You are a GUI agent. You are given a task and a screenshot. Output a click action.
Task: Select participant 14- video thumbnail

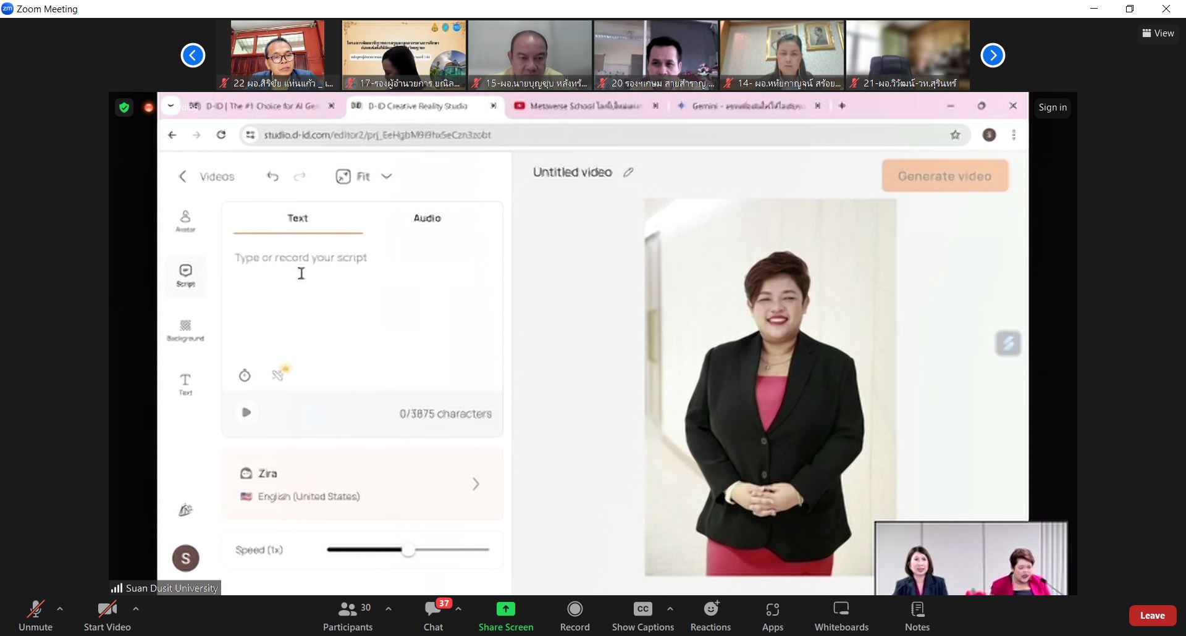782,55
